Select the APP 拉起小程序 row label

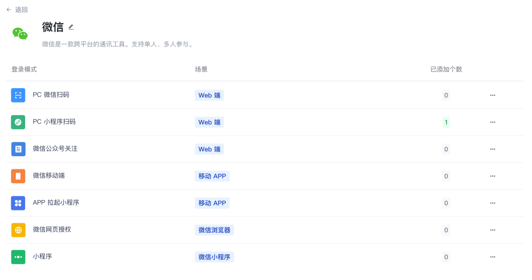point(56,202)
